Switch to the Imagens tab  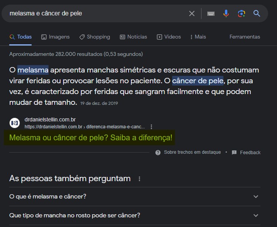coord(55,37)
